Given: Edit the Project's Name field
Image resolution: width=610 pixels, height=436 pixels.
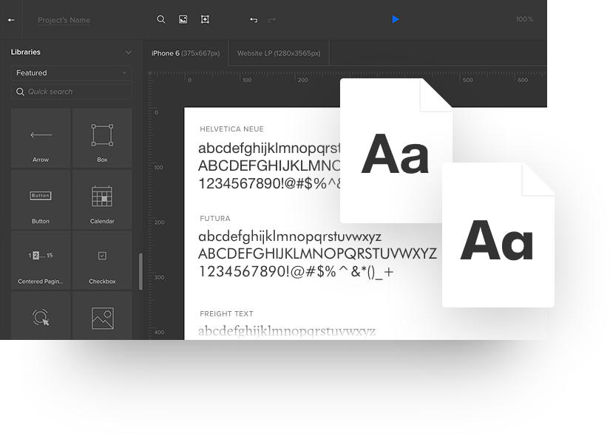Looking at the screenshot, I should point(63,20).
